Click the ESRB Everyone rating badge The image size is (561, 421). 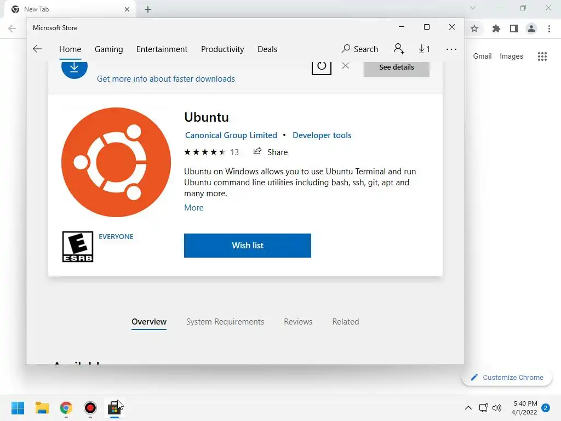(x=78, y=247)
